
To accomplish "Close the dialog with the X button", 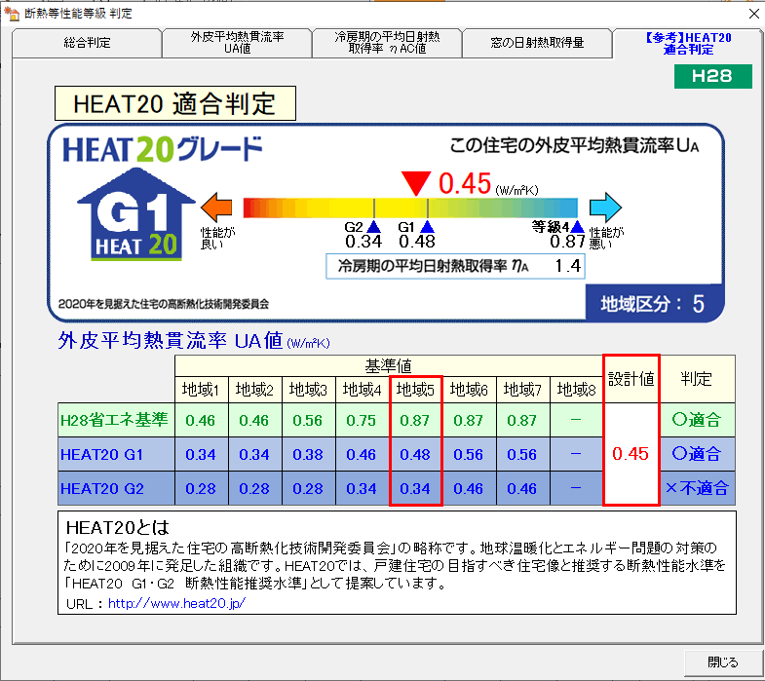I will pyautogui.click(x=753, y=14).
